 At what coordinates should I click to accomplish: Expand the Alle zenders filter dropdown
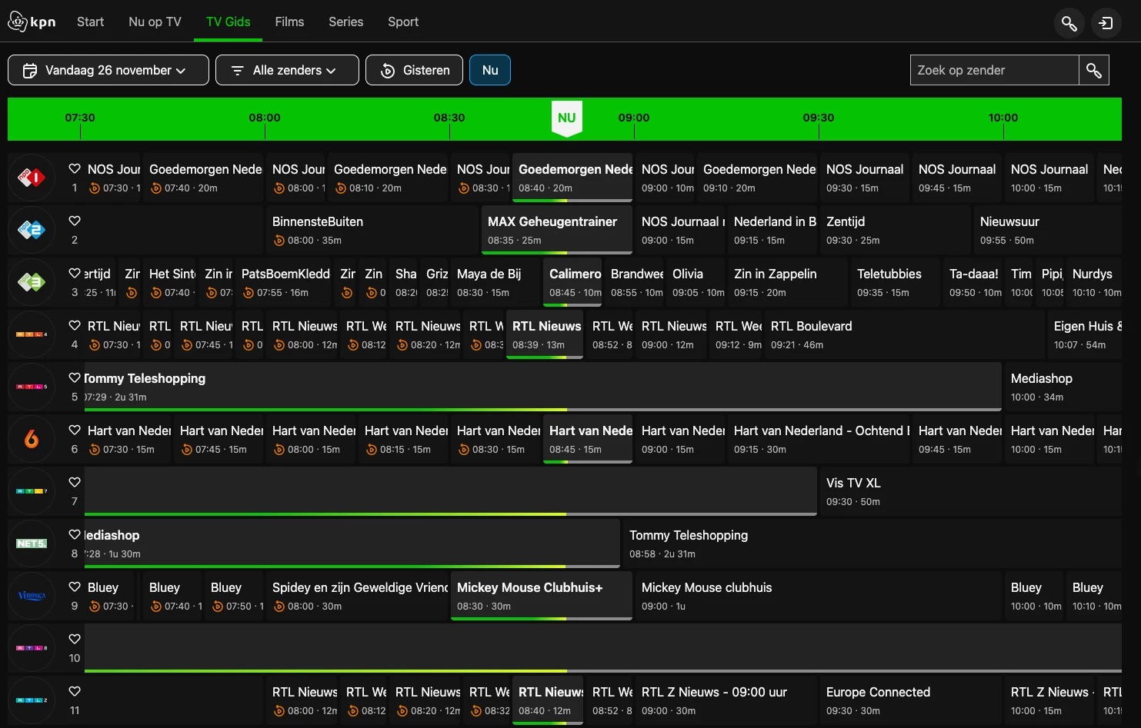[x=287, y=70]
